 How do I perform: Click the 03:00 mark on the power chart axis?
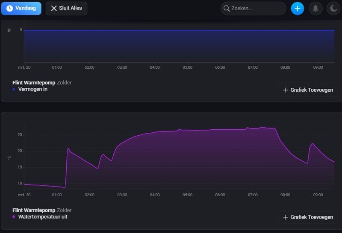(x=122, y=67)
